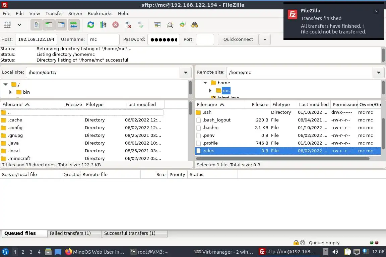Open Site Manager dropdown arrow
386x257 pixels.
[19, 25]
